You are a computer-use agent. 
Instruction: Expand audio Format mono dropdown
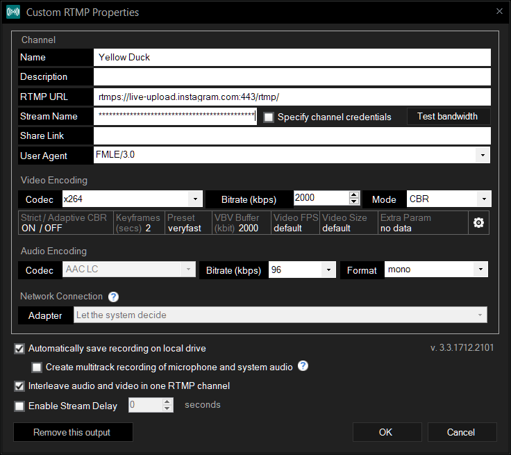tap(480, 270)
